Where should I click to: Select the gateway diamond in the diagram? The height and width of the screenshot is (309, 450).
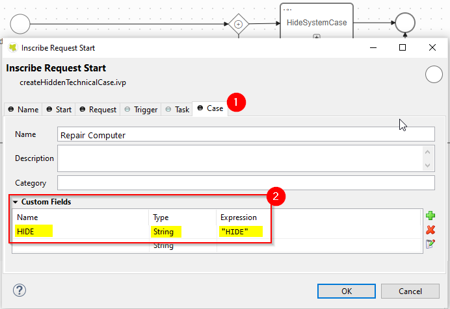[238, 24]
